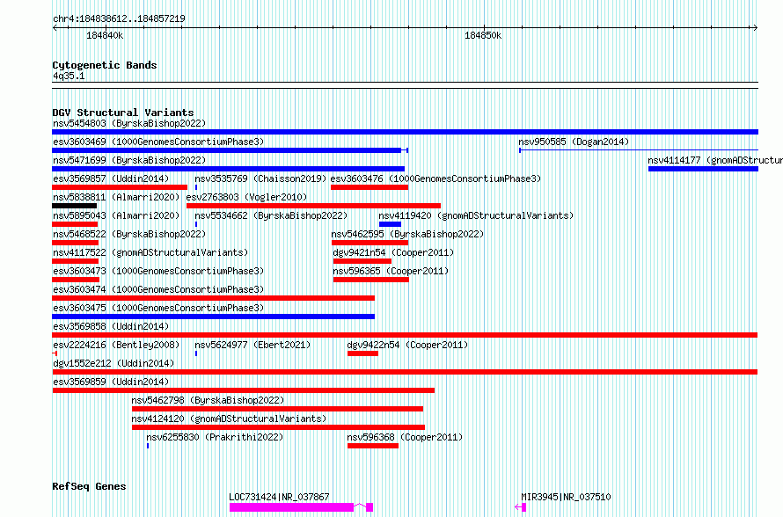Select the tiny blue marker under nsv5624977
The width and height of the screenshot is (783, 517).
(x=196, y=353)
